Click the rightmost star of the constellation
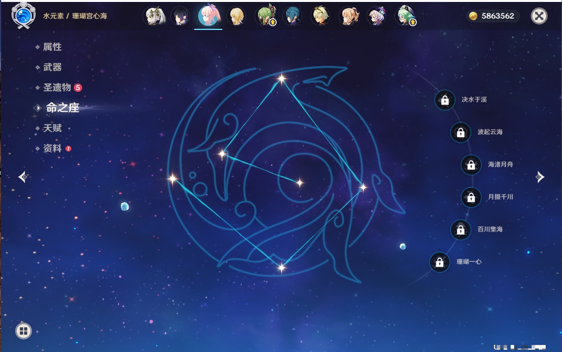The image size is (562, 352). tap(363, 187)
